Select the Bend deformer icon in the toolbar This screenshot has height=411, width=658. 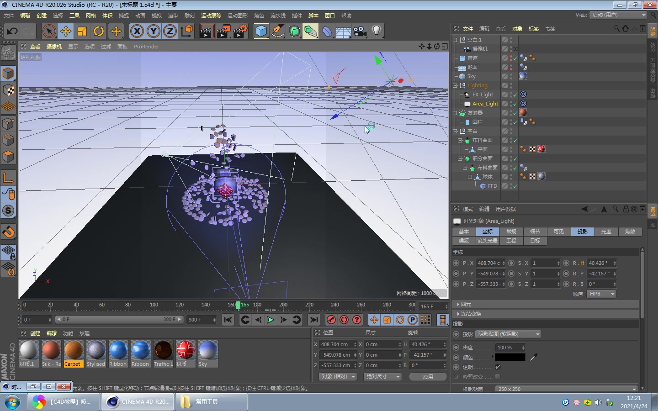point(327,31)
